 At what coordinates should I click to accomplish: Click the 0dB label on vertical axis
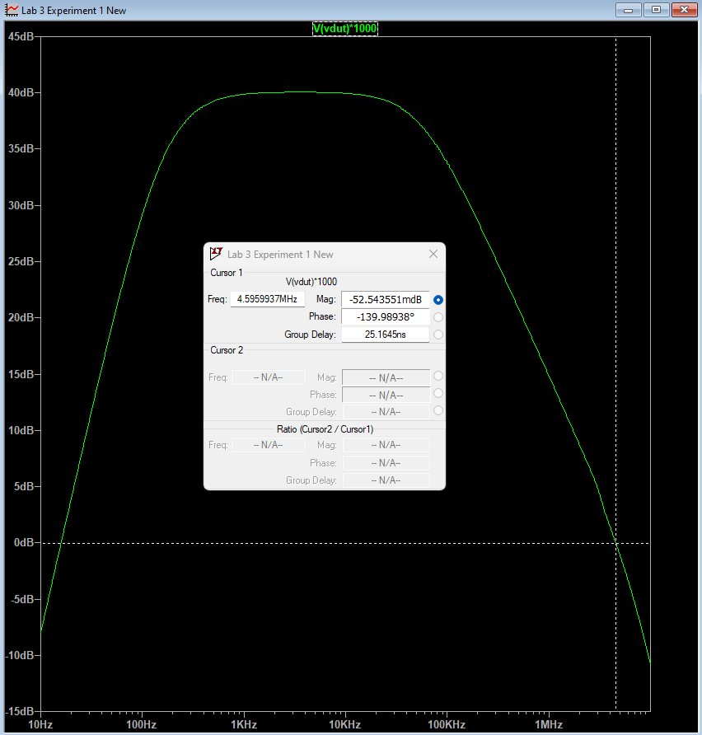[24, 543]
